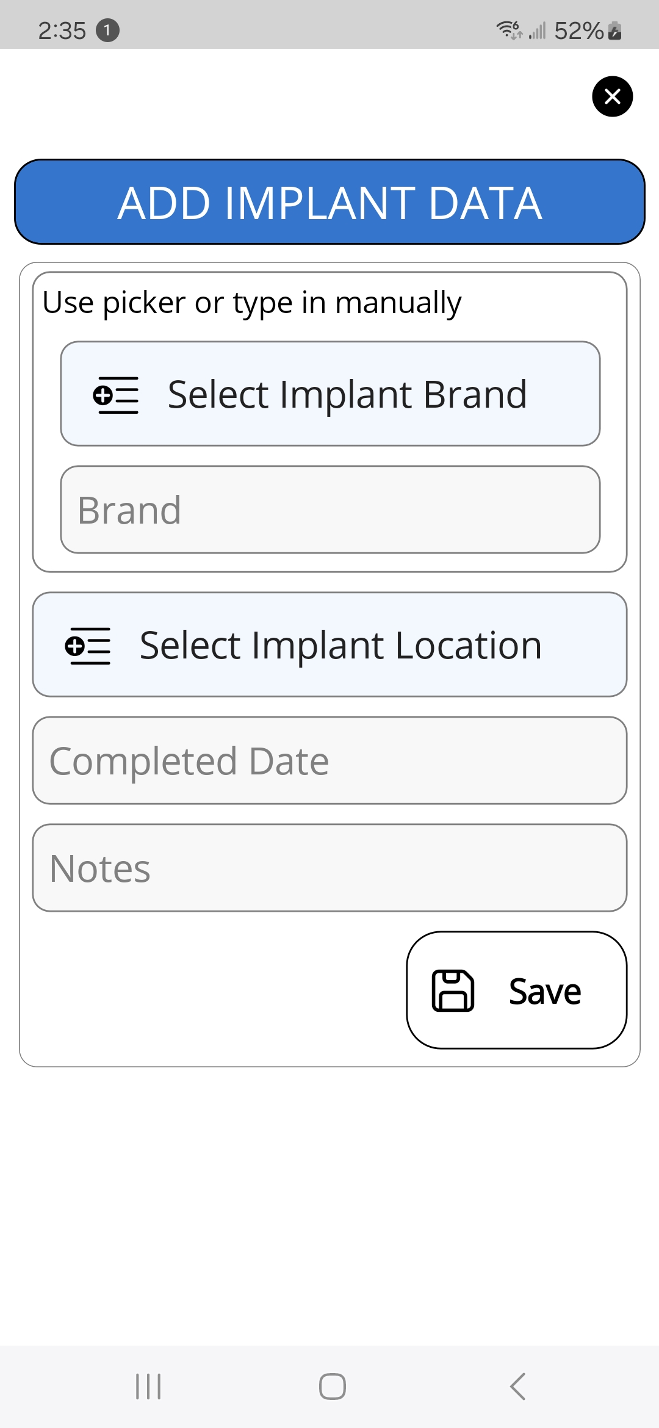659x1428 pixels.
Task: Tap the "Use picker or type in manually" hint
Action: coord(251,303)
